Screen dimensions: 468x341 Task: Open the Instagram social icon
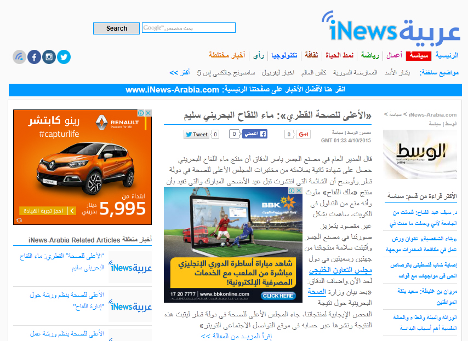point(49,57)
